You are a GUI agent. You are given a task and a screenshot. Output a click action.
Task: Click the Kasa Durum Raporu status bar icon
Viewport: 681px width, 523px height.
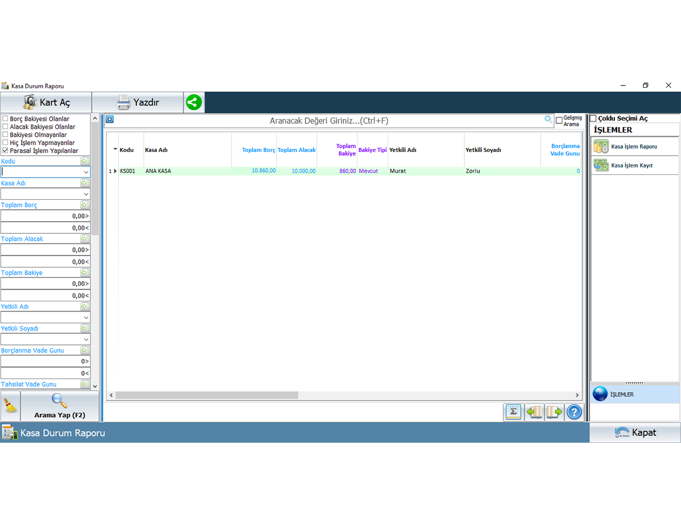pyautogui.click(x=9, y=433)
